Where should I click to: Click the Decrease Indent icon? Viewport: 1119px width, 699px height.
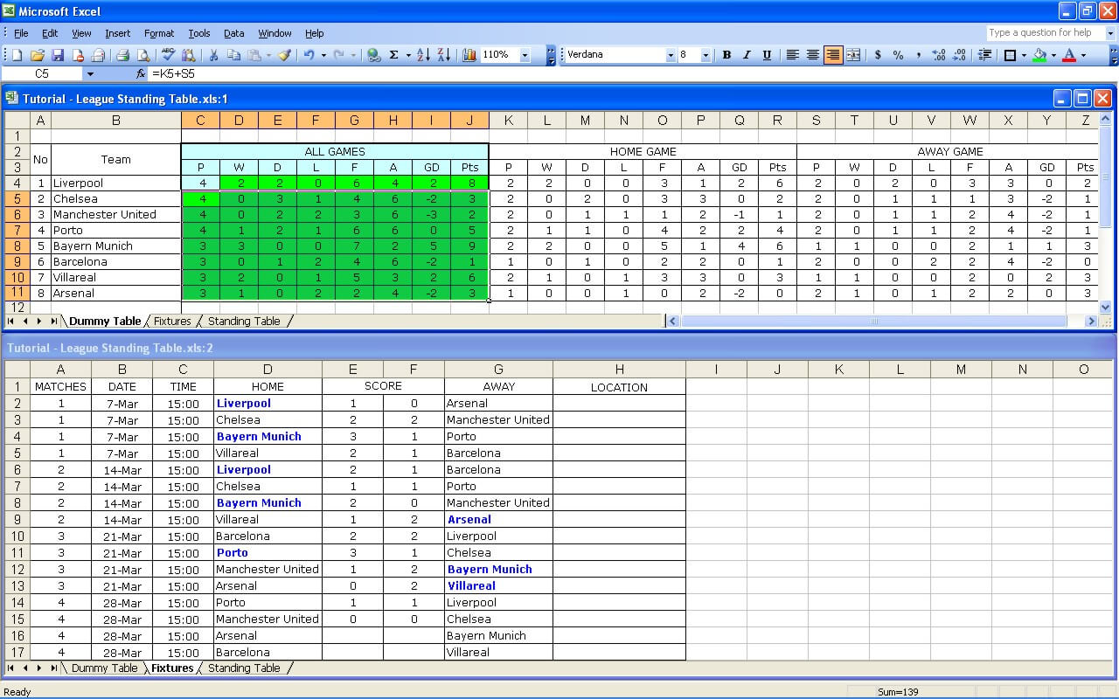pyautogui.click(x=984, y=54)
